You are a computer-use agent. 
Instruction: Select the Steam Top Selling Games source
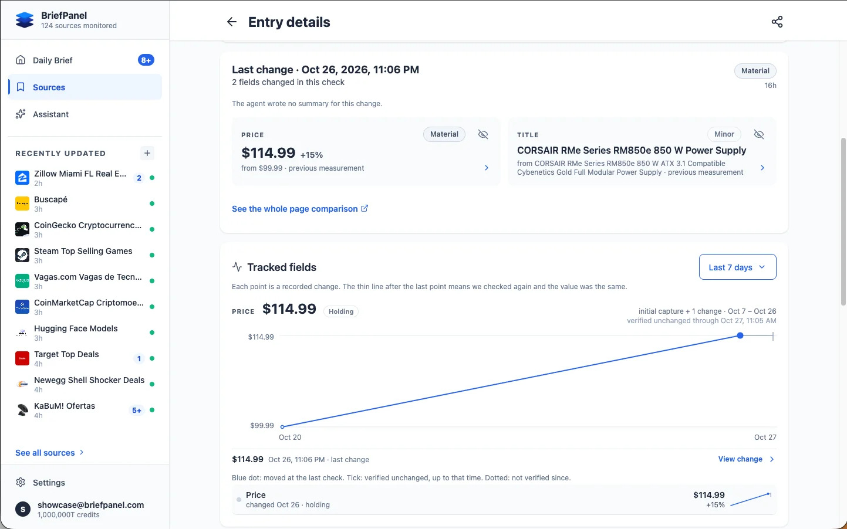click(x=85, y=255)
